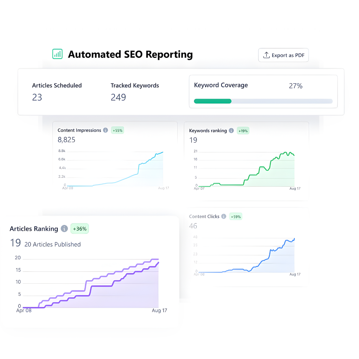The image size is (359, 359).
Task: Click the bar chart logo icon
Action: [57, 54]
